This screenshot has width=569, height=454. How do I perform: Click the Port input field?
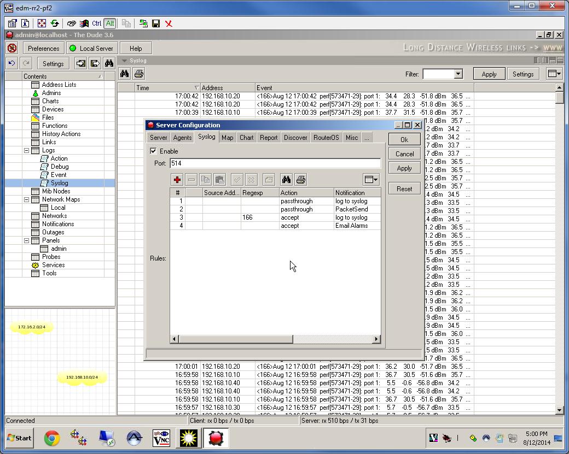tap(275, 163)
